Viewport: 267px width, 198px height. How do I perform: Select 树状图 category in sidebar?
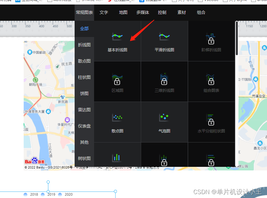[84, 158]
